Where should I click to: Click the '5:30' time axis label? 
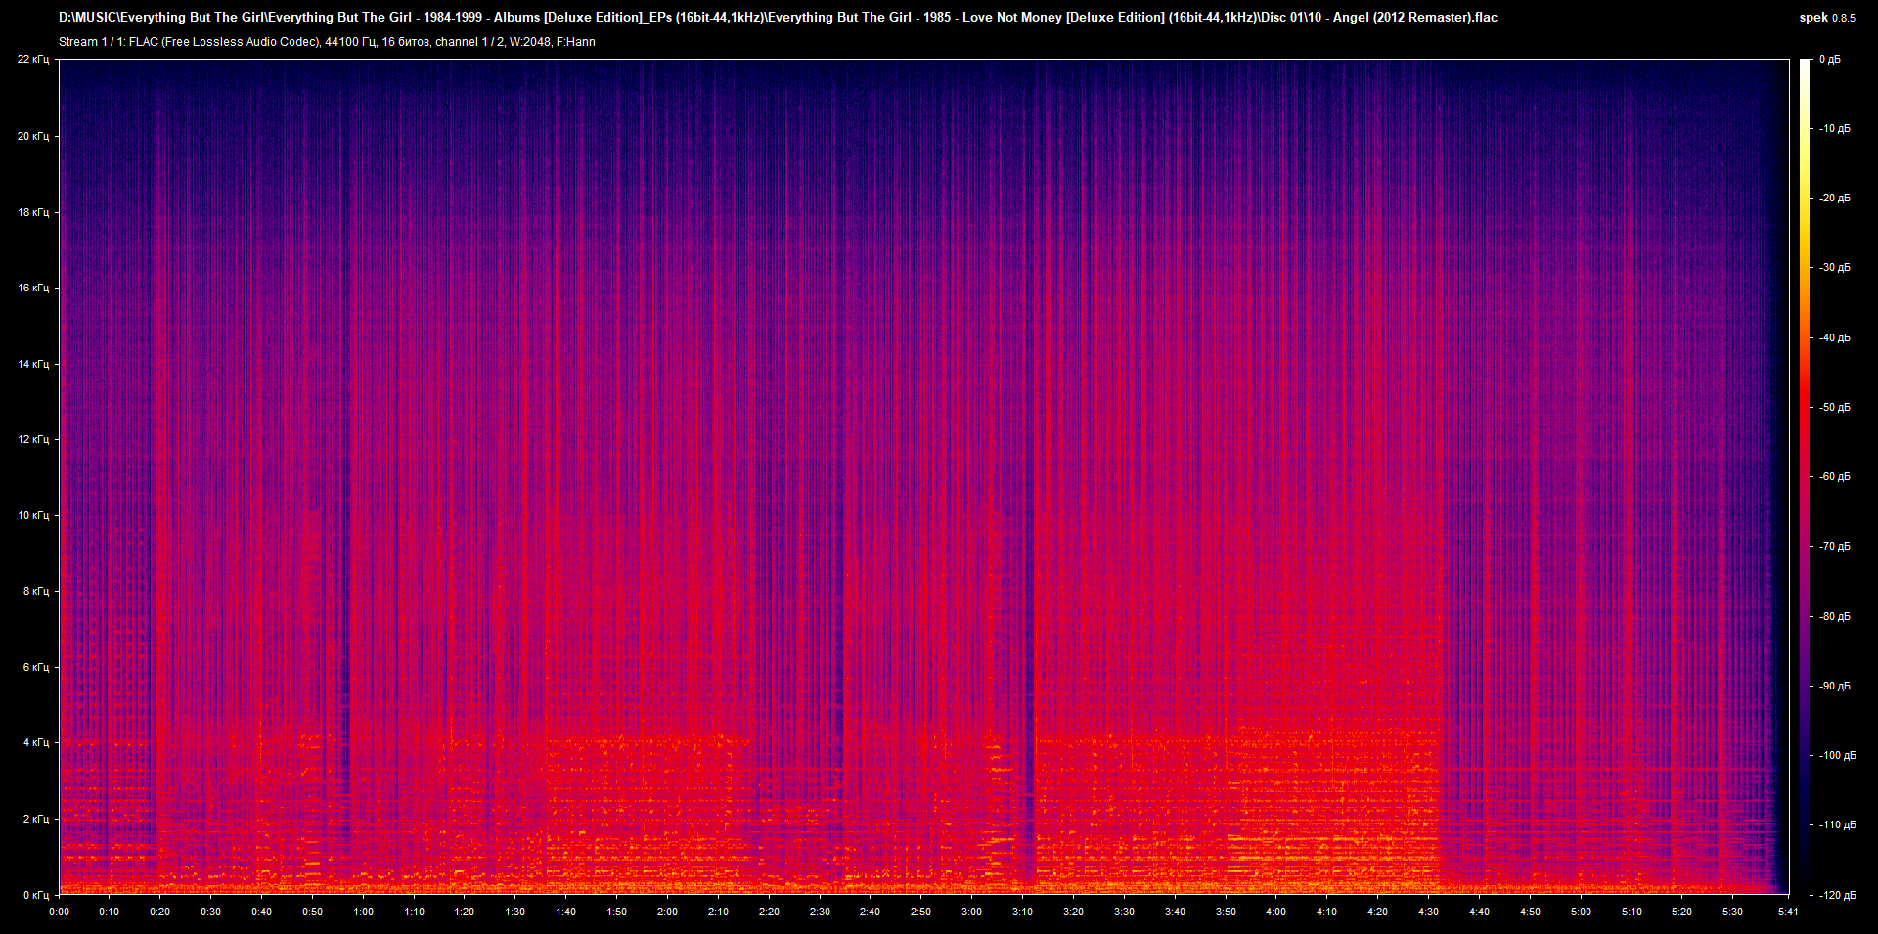coord(1732,912)
